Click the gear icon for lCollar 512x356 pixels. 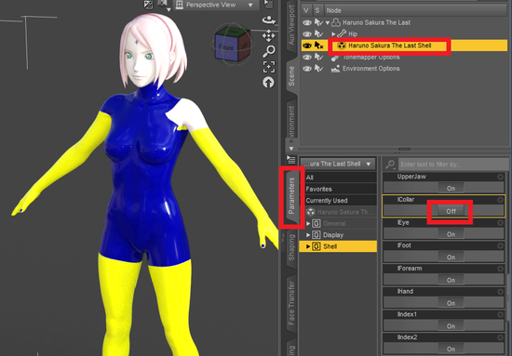click(x=500, y=200)
